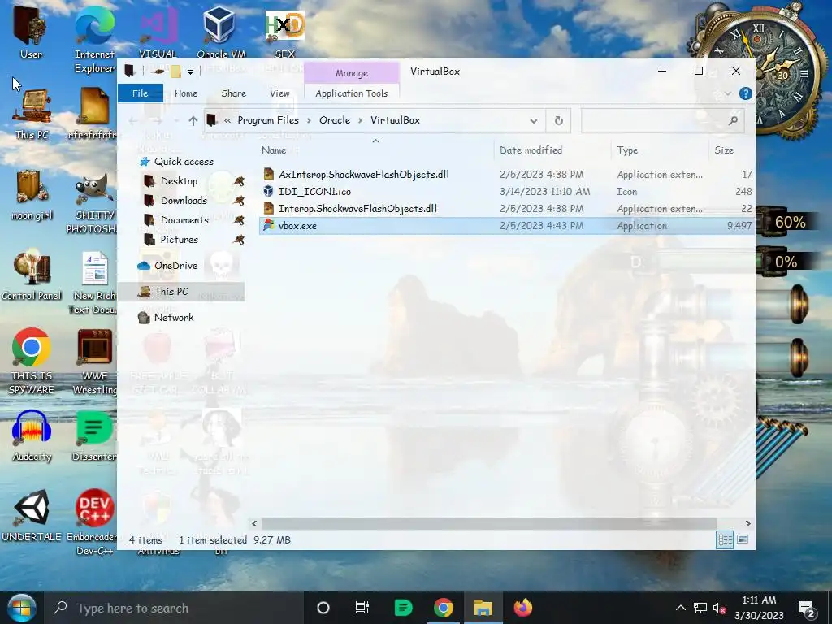Click the Manage contextual tab
Image resolution: width=832 pixels, height=624 pixels.
pyautogui.click(x=351, y=72)
